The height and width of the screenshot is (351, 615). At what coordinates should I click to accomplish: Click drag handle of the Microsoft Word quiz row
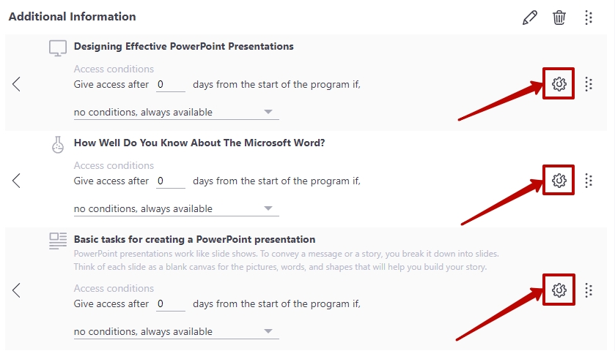click(589, 181)
